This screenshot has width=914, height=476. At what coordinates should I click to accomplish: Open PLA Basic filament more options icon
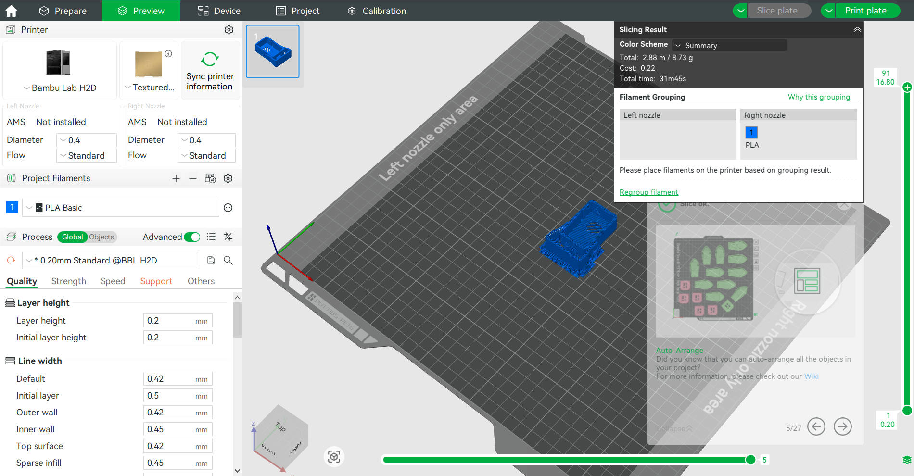(228, 208)
